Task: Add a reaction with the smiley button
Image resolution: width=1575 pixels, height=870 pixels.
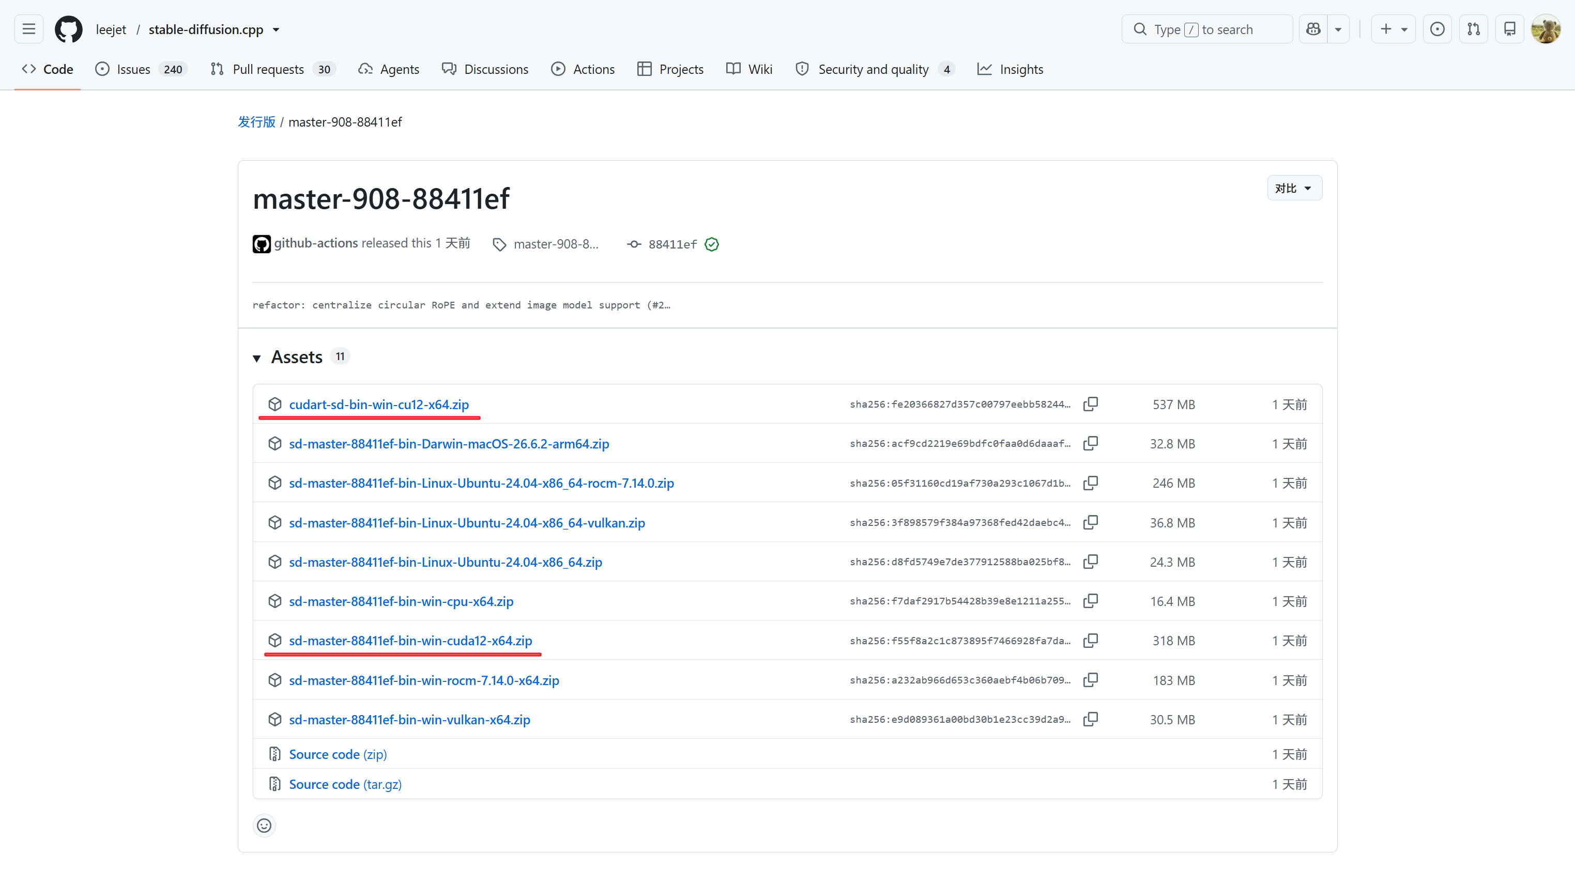Action: click(x=264, y=826)
